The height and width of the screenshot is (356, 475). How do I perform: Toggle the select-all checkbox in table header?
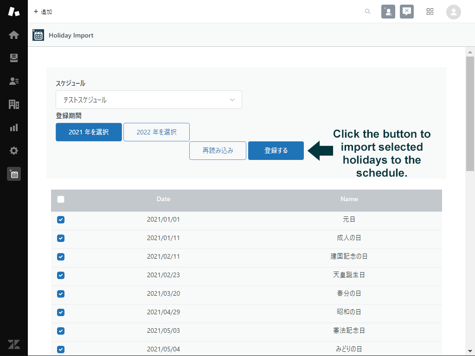click(x=61, y=199)
